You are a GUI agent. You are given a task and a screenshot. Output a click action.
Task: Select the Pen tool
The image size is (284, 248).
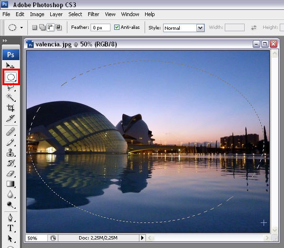(x=10, y=217)
